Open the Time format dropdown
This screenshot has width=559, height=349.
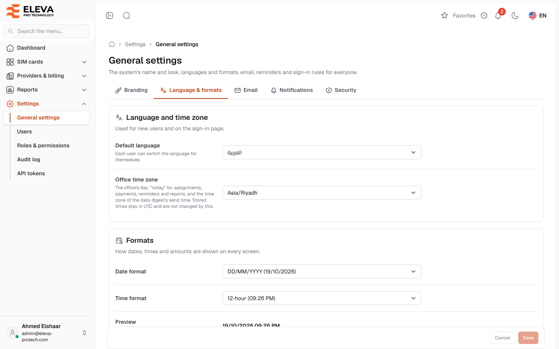tap(321, 298)
